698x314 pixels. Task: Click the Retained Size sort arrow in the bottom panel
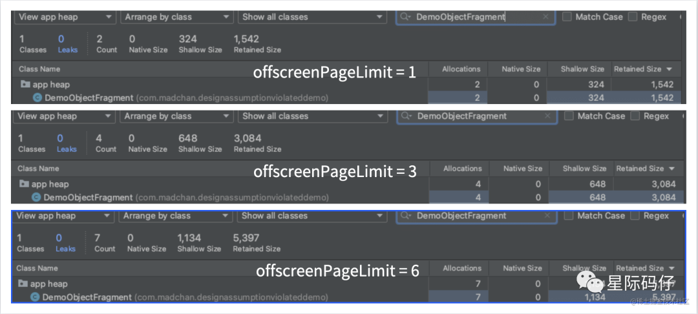tap(672, 268)
